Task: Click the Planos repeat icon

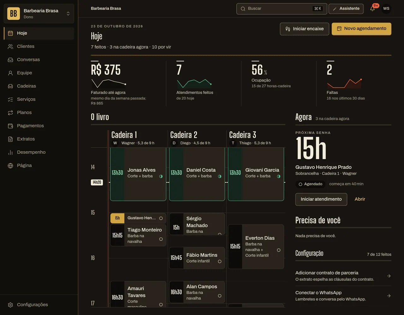Action: coord(10,112)
